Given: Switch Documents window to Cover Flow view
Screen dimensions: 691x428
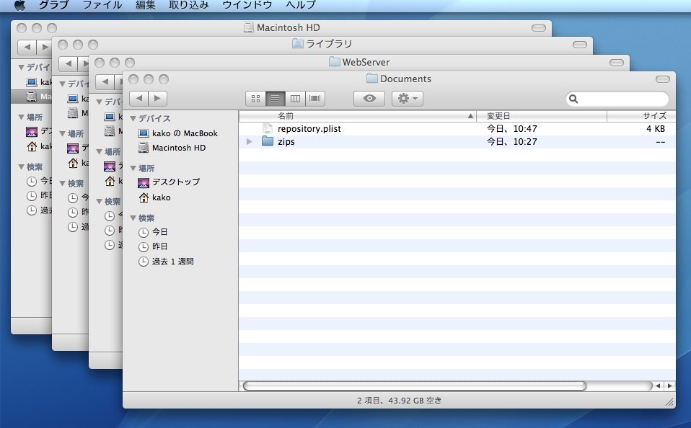Looking at the screenshot, I should 315,99.
